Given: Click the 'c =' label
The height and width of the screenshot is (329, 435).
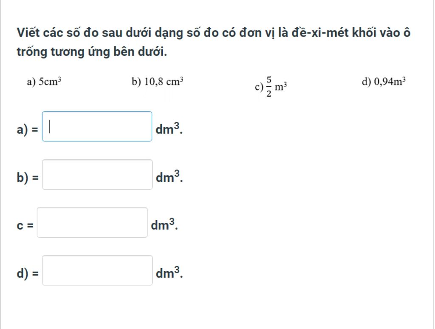Looking at the screenshot, I should point(25,226).
